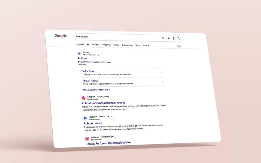
Task: Click Instagram icon for rohbas_luxury result
Action: pyautogui.click(x=83, y=98)
